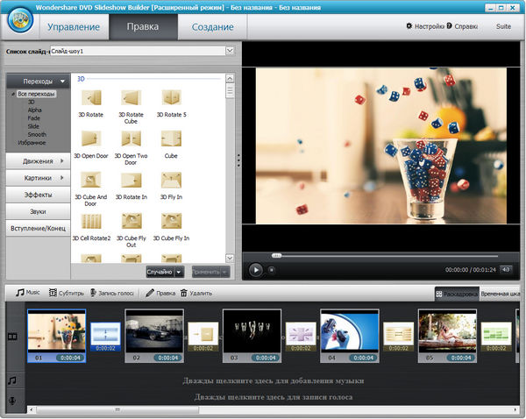Click the Настройки settings link
The height and width of the screenshot is (419, 526).
pos(425,26)
